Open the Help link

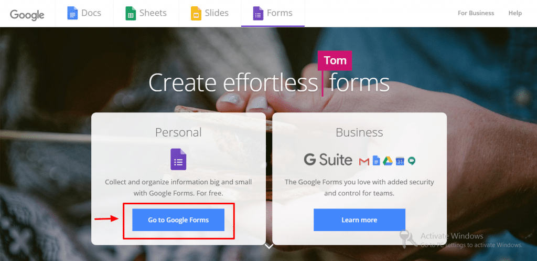[515, 13]
